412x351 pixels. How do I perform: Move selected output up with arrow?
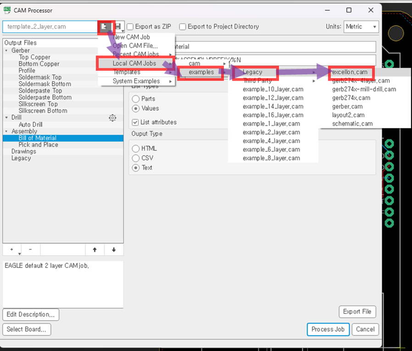[x=95, y=250]
